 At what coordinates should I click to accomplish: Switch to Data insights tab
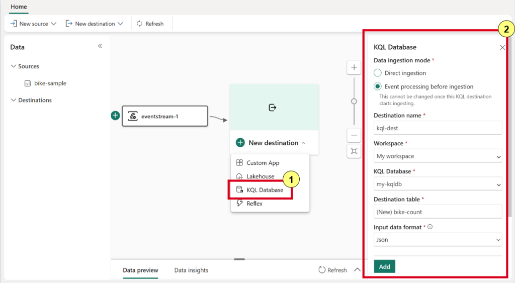[x=191, y=270]
